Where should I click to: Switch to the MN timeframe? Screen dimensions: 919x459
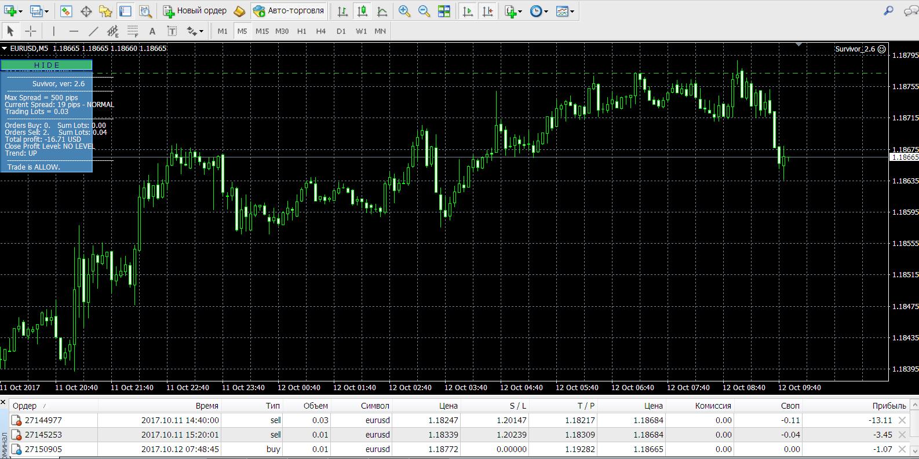tap(380, 31)
